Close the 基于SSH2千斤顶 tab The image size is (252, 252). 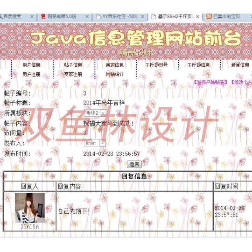(198, 16)
